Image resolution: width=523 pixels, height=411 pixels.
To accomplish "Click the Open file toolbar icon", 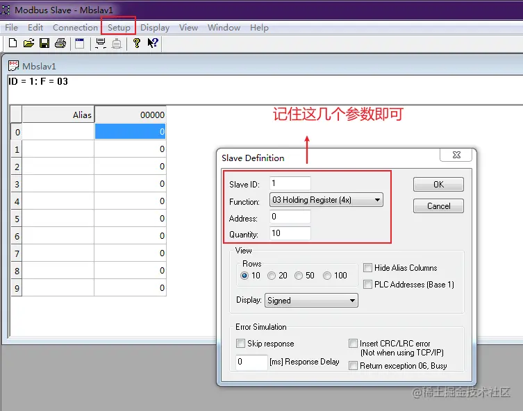I will click(x=28, y=43).
